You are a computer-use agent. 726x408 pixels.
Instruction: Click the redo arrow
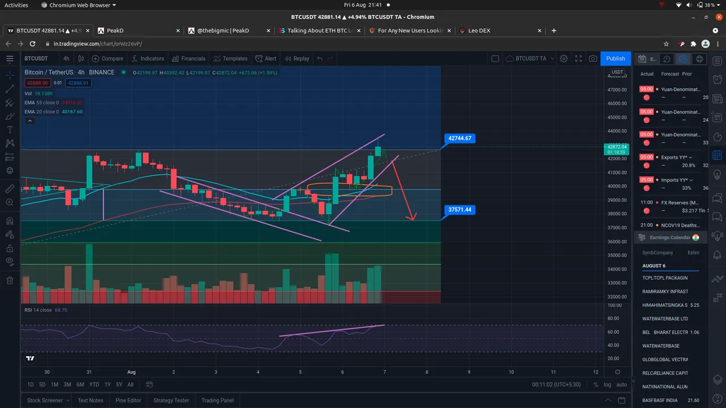point(331,58)
